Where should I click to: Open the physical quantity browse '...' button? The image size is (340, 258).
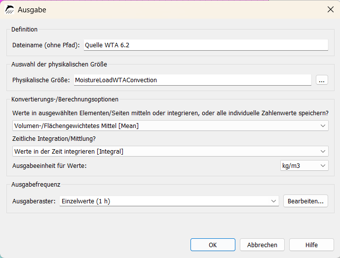click(322, 80)
